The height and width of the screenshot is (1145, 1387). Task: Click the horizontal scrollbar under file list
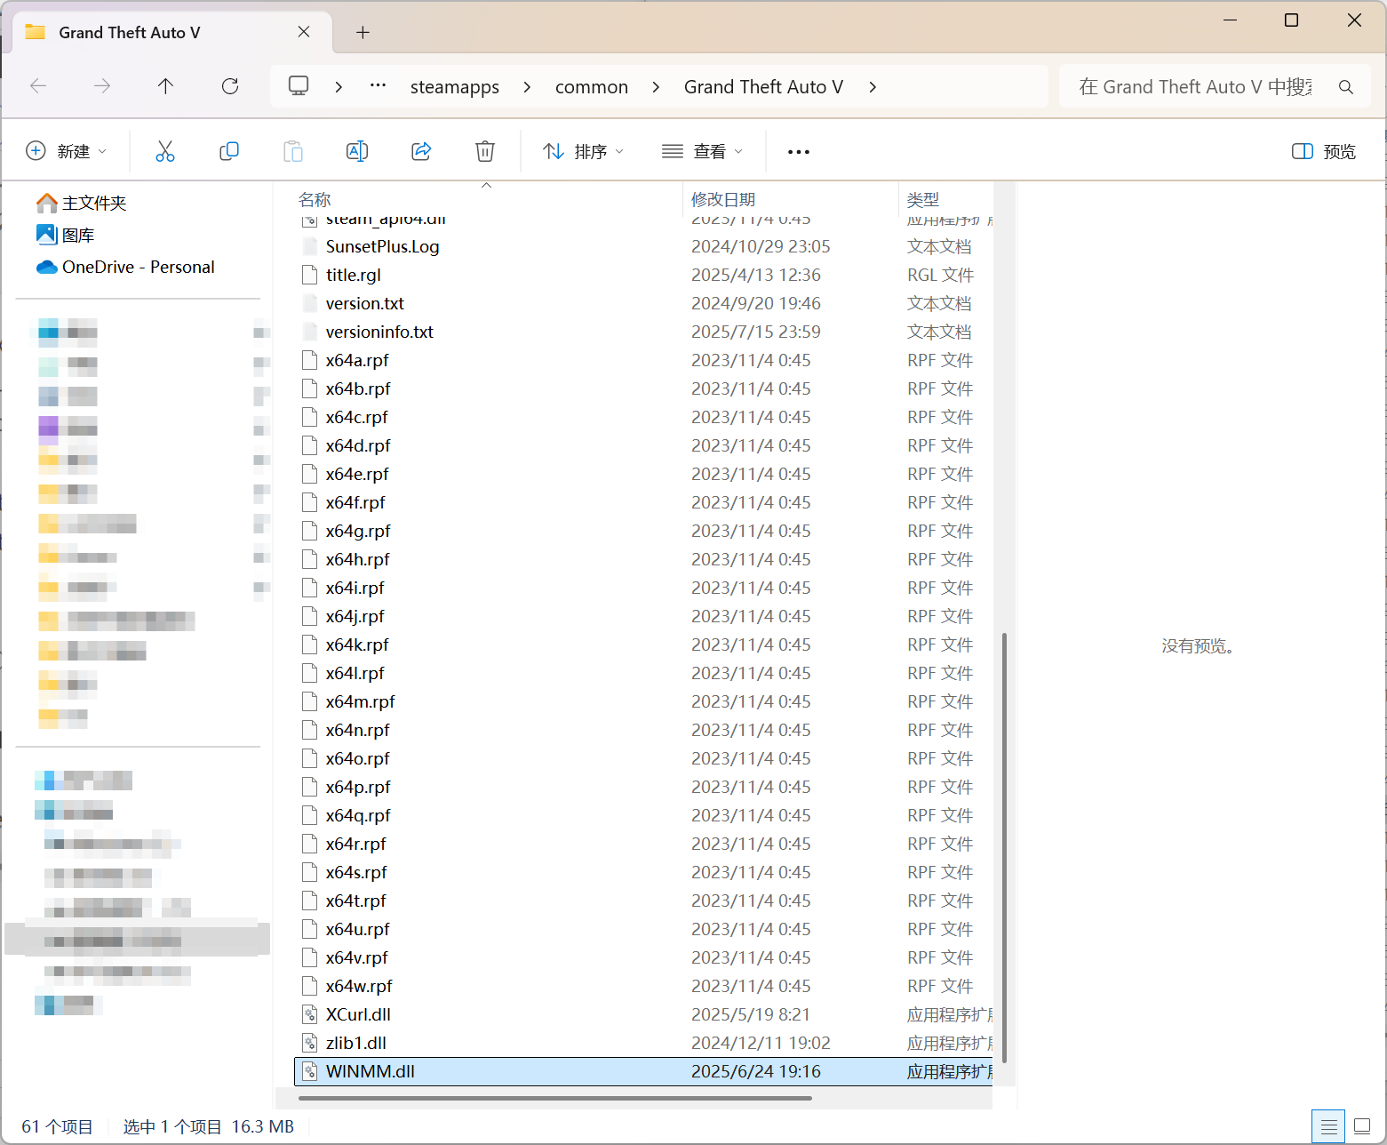(x=555, y=1099)
